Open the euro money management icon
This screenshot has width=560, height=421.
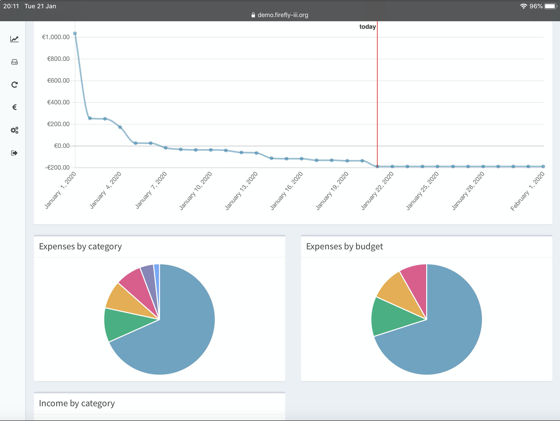pyautogui.click(x=15, y=107)
